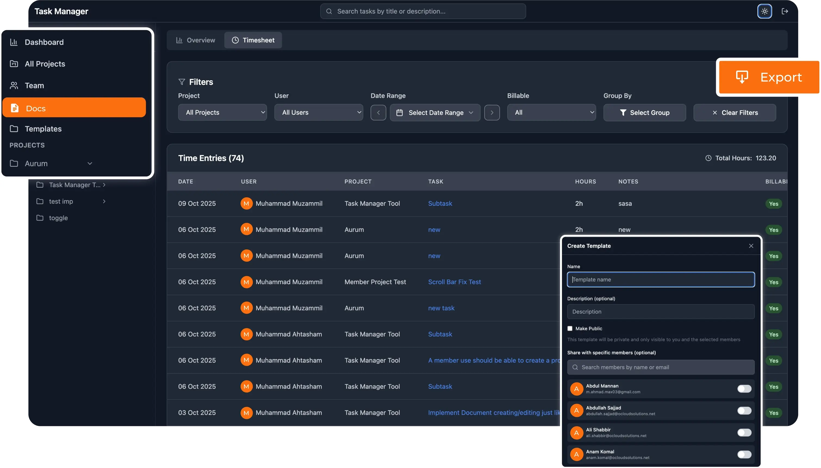Image resolution: width=821 pixels, height=468 pixels.
Task: Open the All Projects filter dropdown
Action: click(x=222, y=112)
